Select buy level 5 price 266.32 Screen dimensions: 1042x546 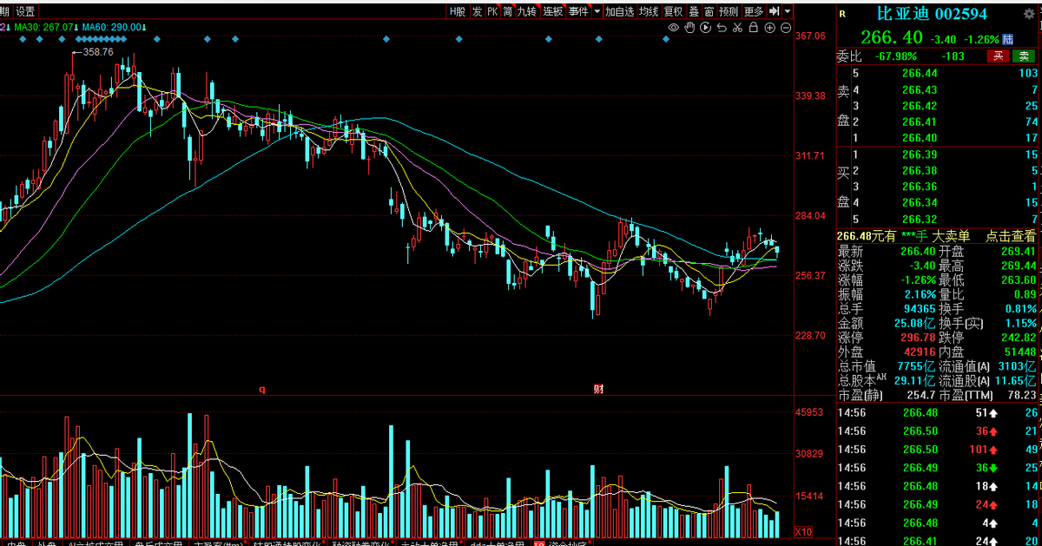point(920,219)
